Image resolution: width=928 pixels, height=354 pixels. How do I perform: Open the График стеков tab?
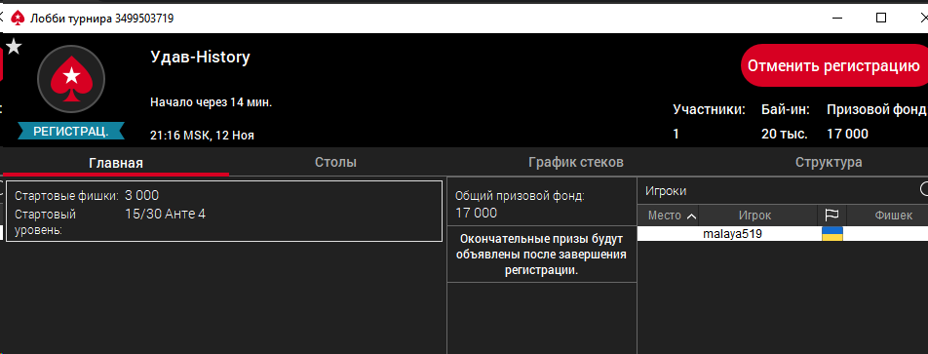(576, 162)
